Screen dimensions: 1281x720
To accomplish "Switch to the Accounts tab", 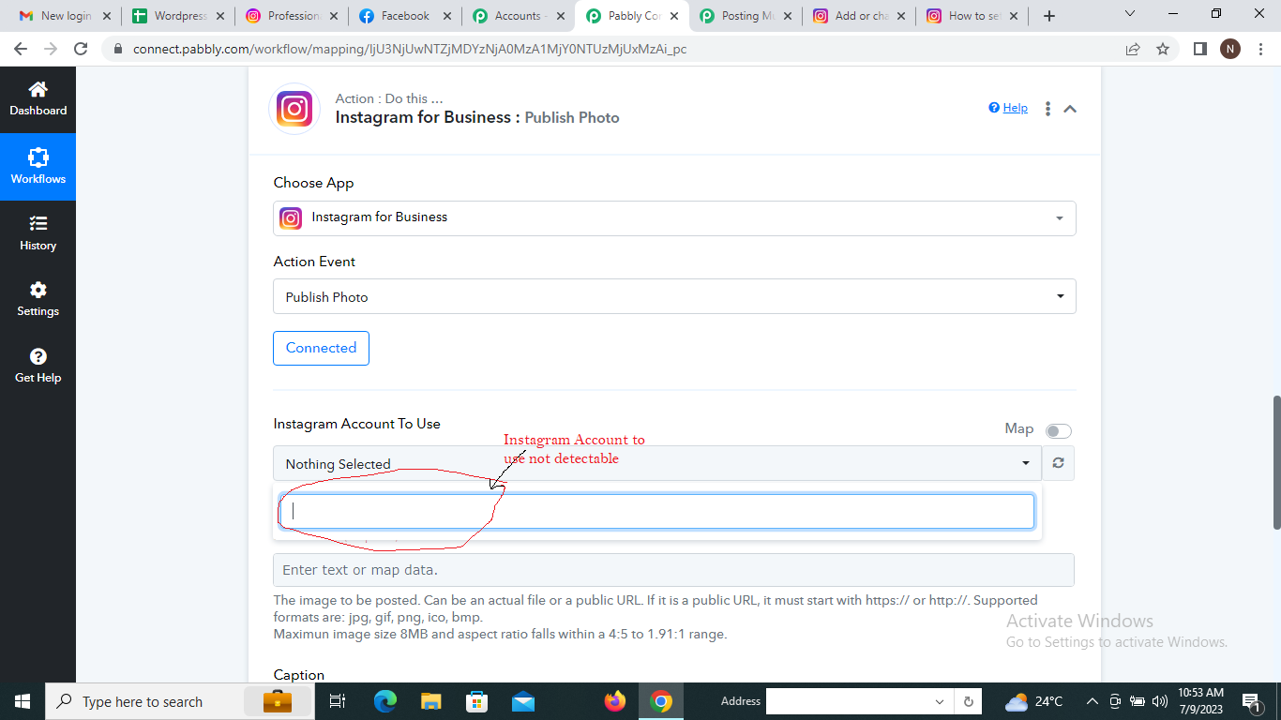I will click(x=518, y=16).
